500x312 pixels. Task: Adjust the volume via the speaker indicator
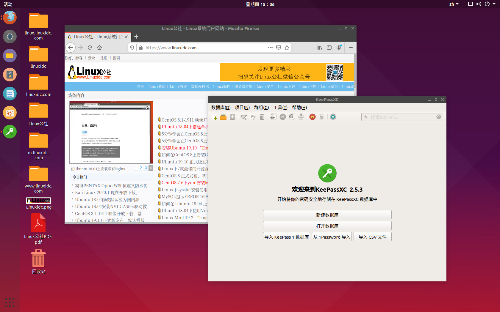click(x=479, y=4)
